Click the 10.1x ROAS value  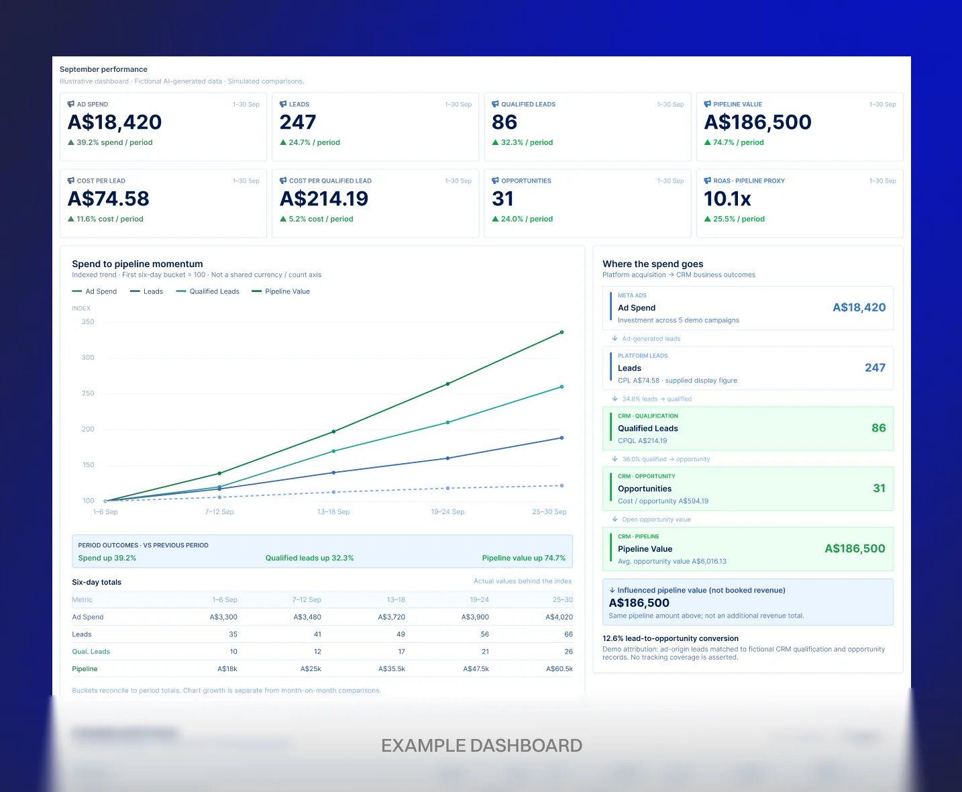[x=727, y=199]
